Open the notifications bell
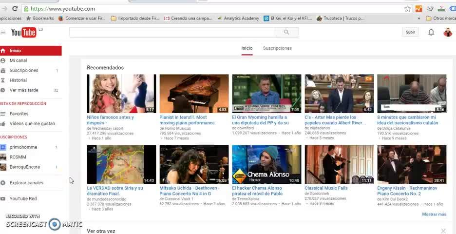This screenshot has width=456, height=234. coord(431,32)
